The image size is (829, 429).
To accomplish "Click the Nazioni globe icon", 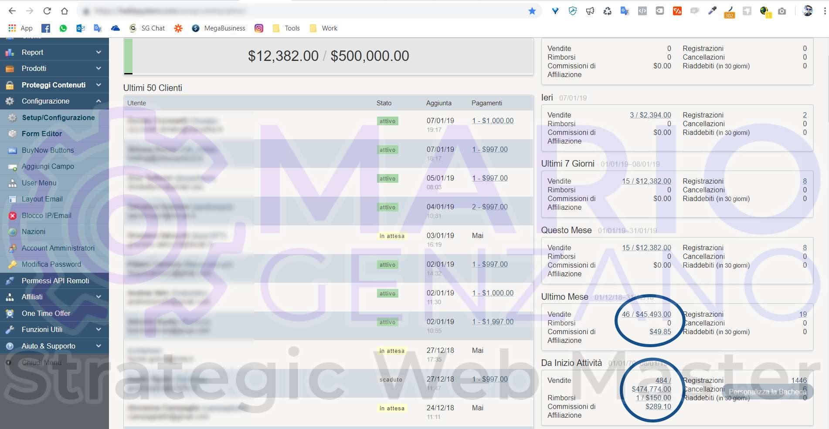I will 13,232.
